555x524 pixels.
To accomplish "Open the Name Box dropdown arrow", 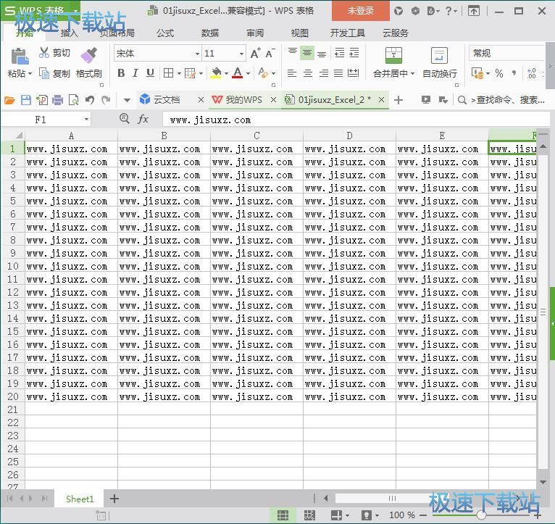I will [86, 120].
